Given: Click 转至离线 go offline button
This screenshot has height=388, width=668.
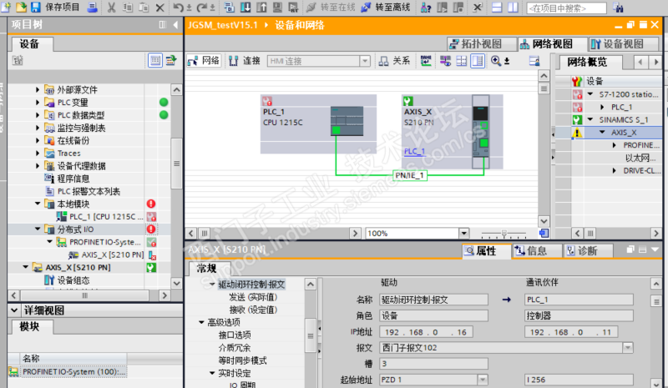Looking at the screenshot, I should tap(385, 8).
